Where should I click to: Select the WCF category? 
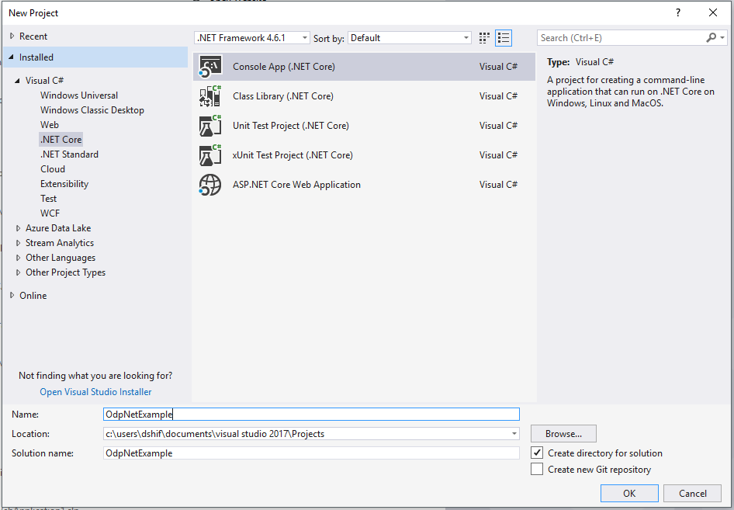tap(50, 213)
